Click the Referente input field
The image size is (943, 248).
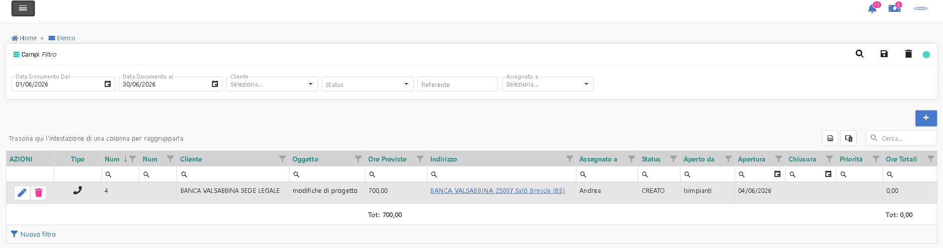tap(458, 84)
